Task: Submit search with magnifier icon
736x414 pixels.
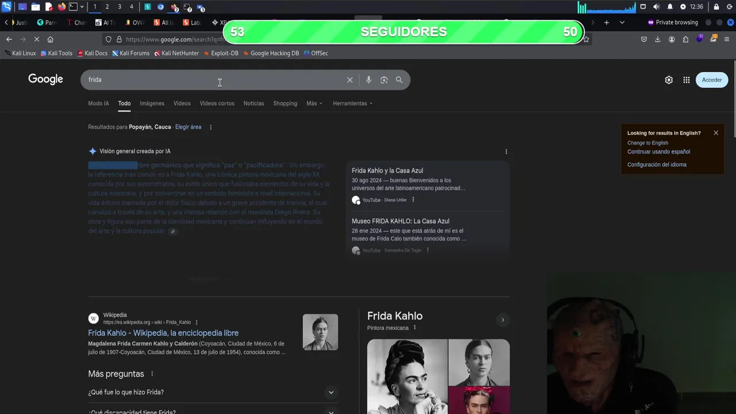Action: tap(399, 80)
